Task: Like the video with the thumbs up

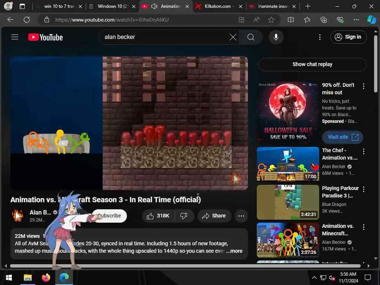Action: [158, 216]
